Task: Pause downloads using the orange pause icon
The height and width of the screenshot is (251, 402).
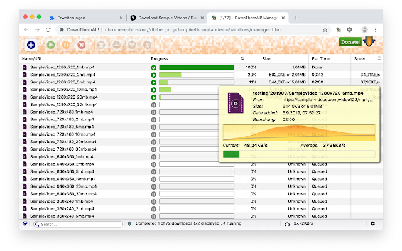Action: [x=65, y=45]
